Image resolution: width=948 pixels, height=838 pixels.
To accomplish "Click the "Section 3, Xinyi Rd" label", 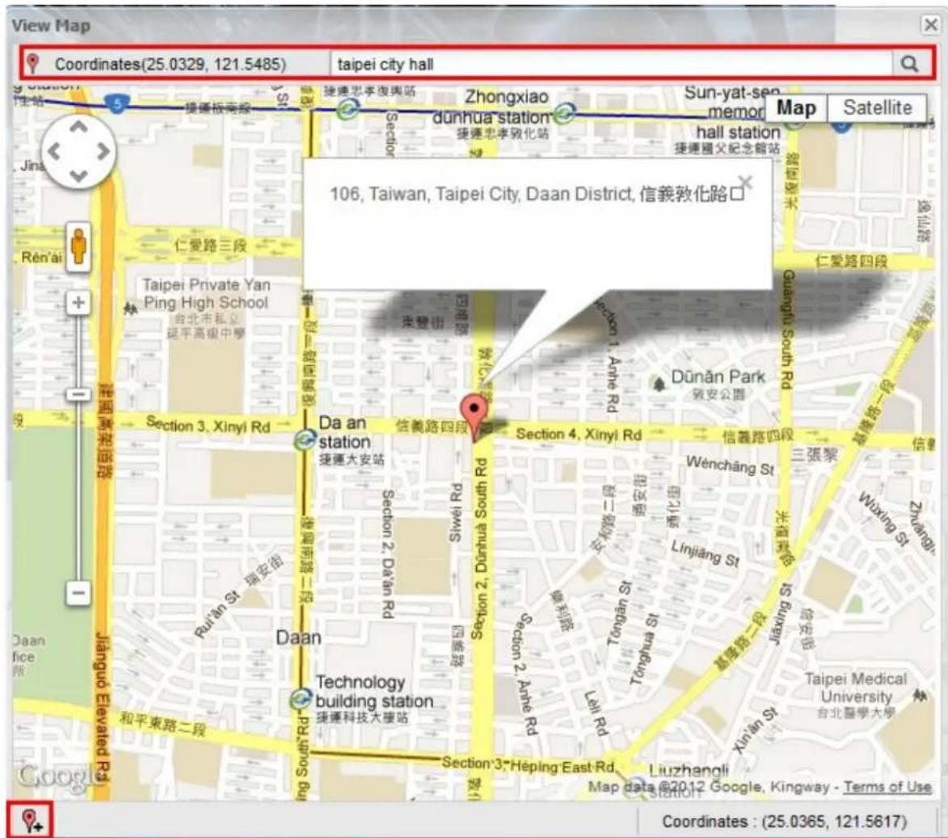I will pos(208,424).
